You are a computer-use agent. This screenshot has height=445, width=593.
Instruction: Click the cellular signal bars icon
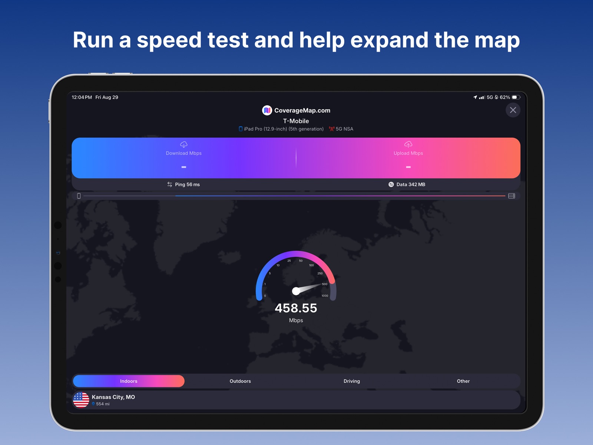coord(482,97)
